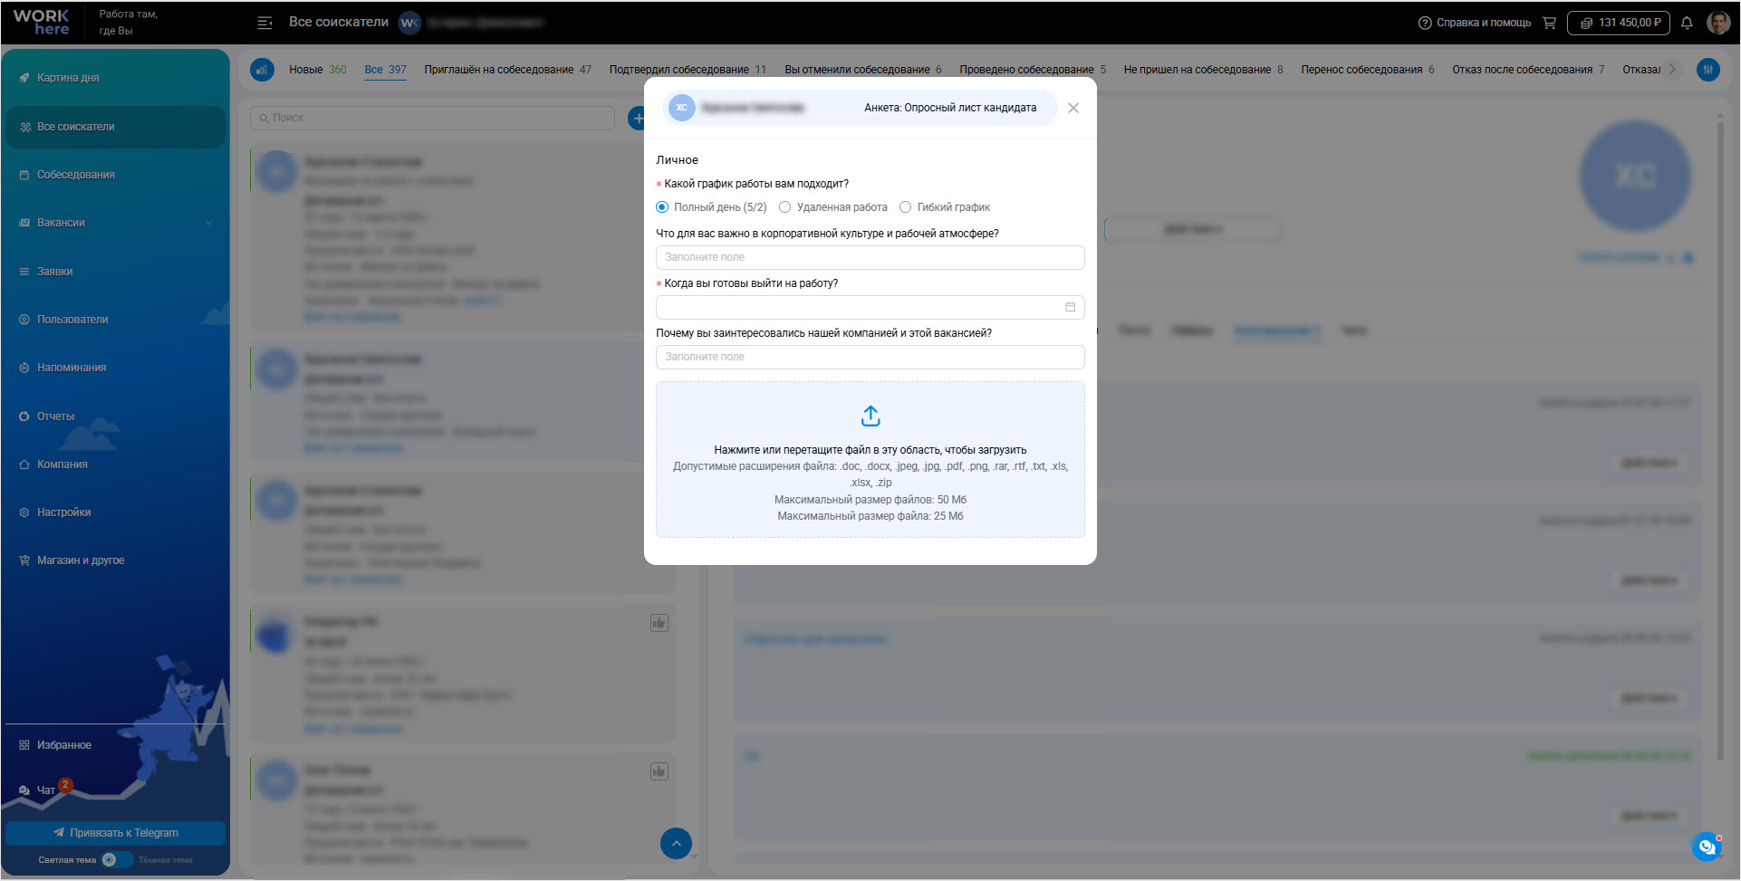Open Компания in the sidebar

coord(115,464)
